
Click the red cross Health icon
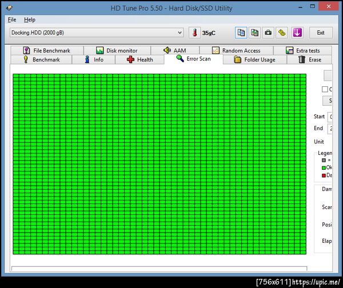130,59
